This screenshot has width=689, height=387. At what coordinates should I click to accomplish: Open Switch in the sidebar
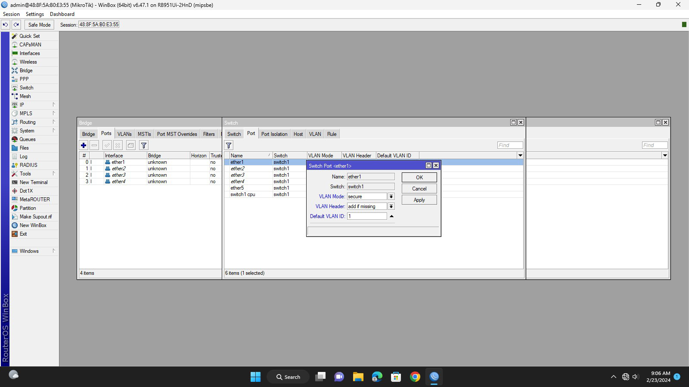[x=26, y=88]
